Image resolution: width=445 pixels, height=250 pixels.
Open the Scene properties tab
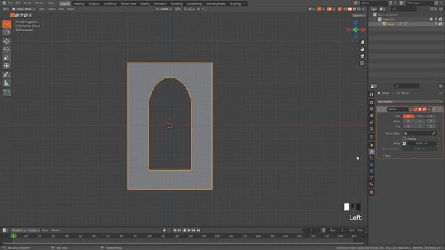(371, 122)
